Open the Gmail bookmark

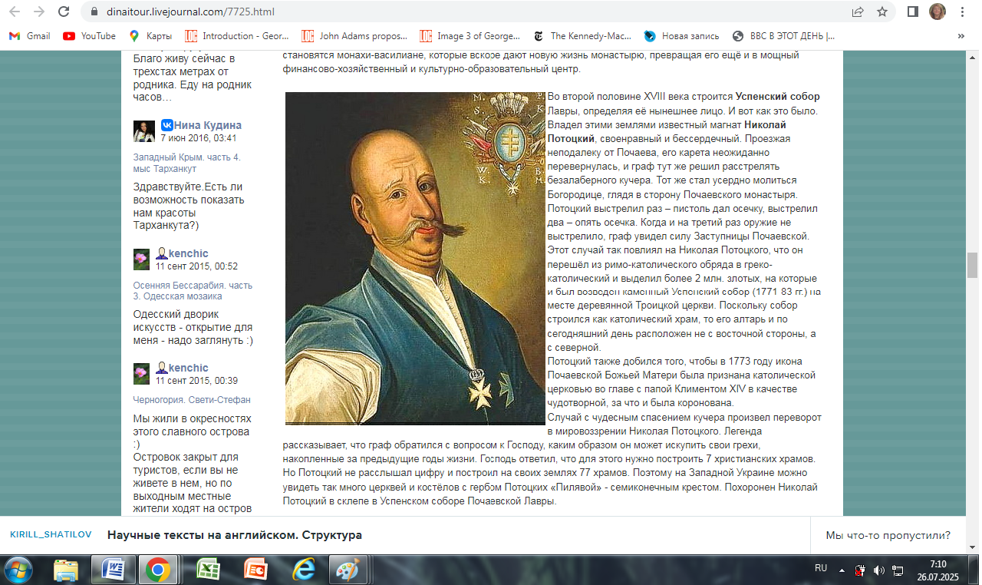point(29,36)
